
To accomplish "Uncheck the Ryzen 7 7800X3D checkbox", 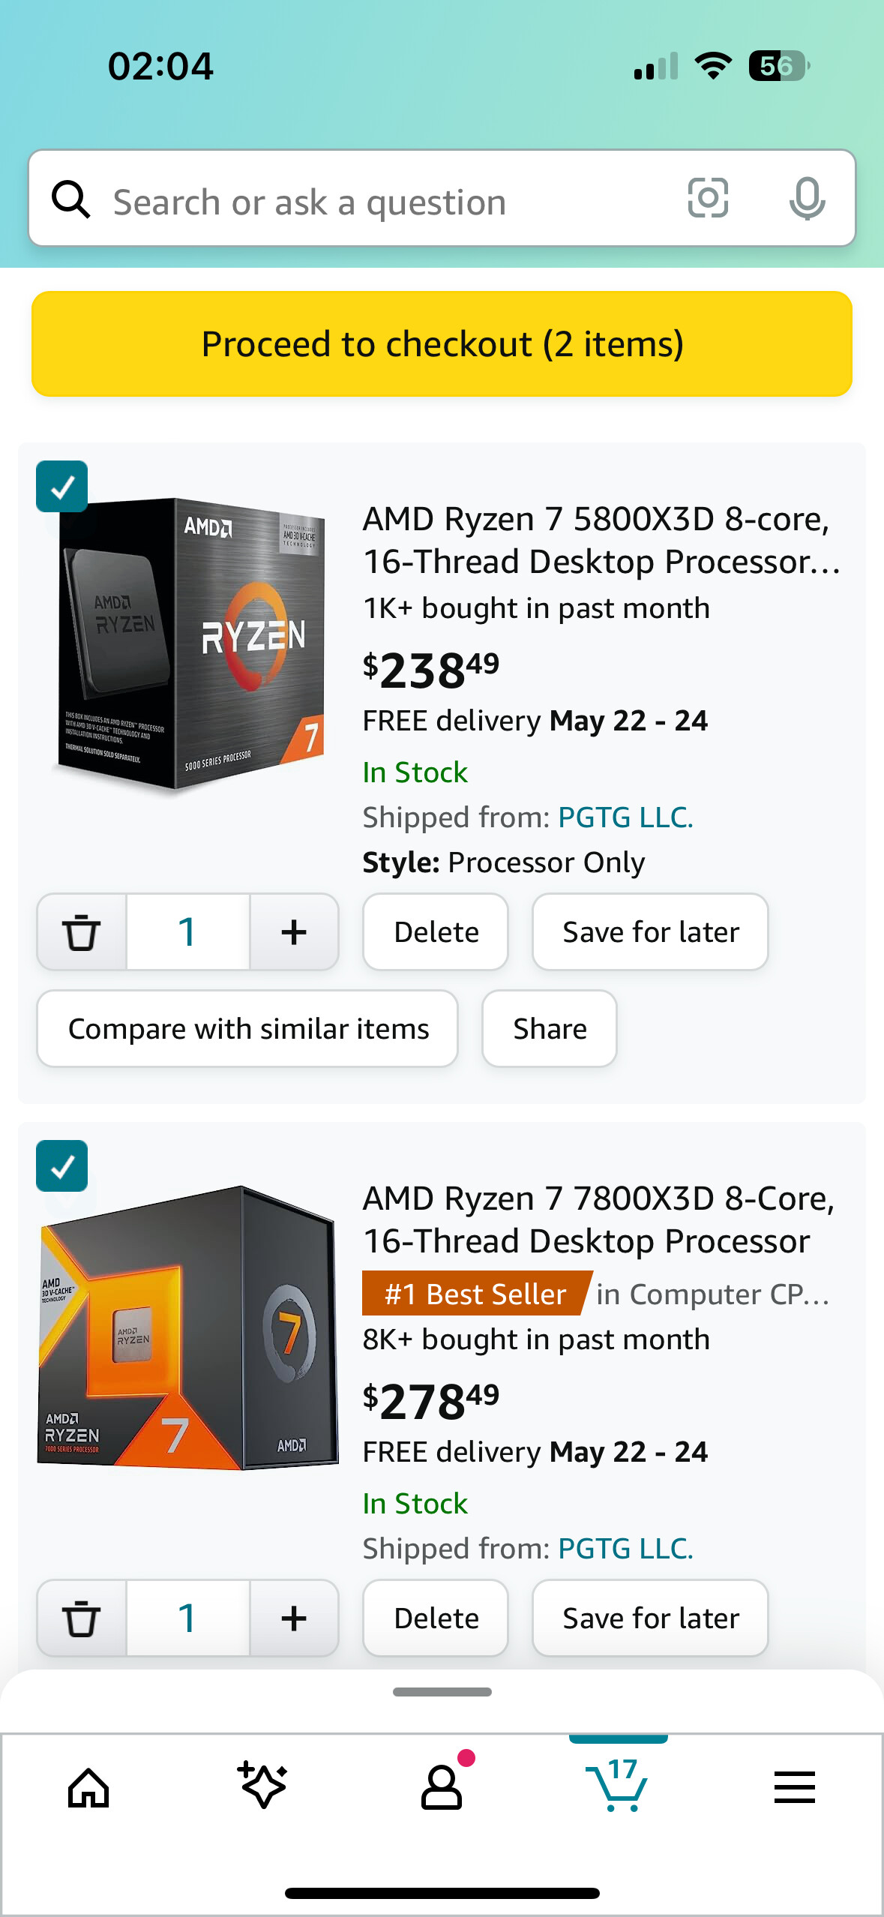I will [62, 1166].
